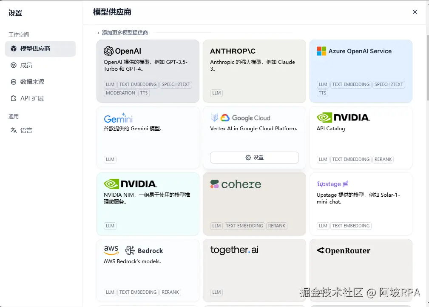Click the Upstage logo
Viewport: 429px width, 307px height.
tap(332, 184)
